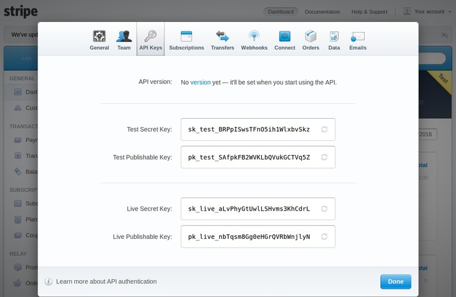This screenshot has height=297, width=456.
Task: Click the Coupons sidebar icon
Action: click(17, 235)
